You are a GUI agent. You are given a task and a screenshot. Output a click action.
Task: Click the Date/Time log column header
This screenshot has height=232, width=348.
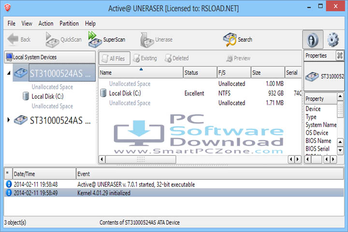44,174
